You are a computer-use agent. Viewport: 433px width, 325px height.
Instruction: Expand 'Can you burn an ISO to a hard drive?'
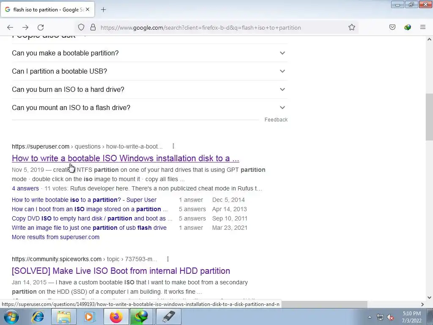149,90
